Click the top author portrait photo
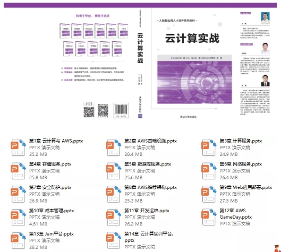 pos(265,18)
